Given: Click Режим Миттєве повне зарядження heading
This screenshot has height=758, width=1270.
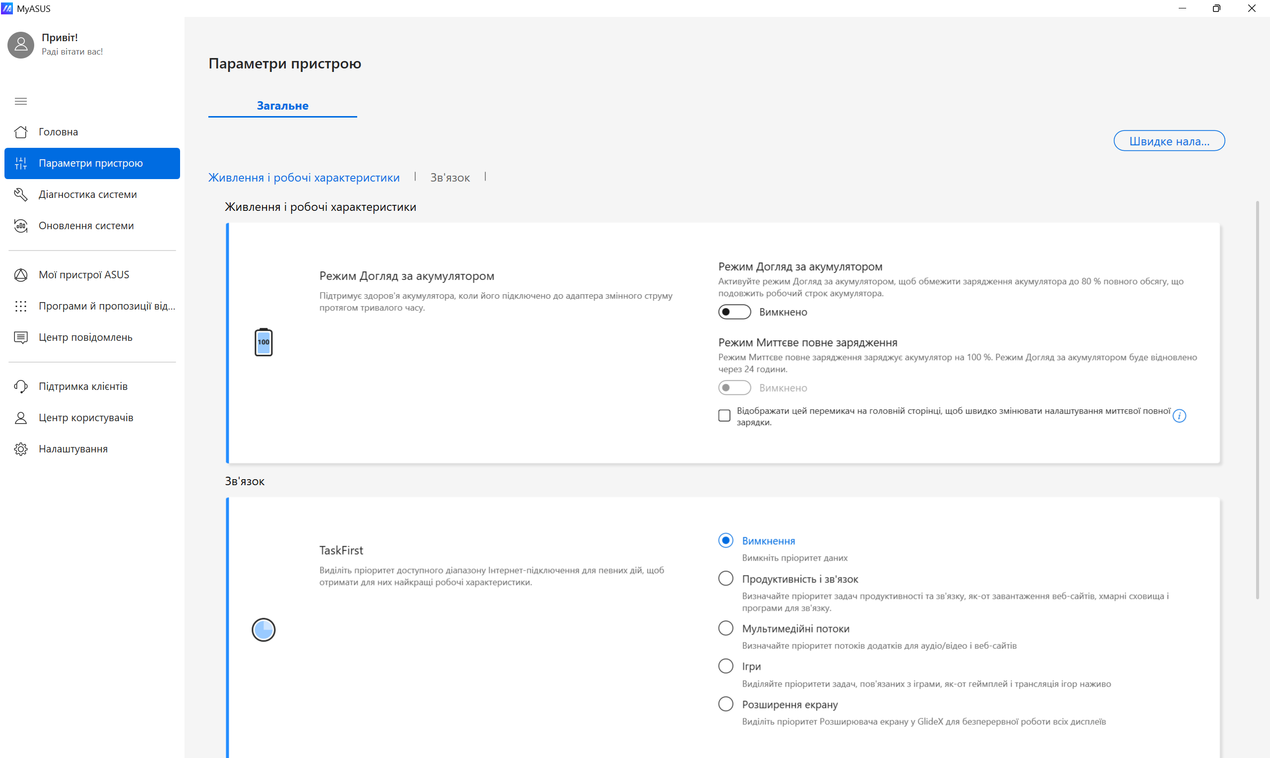Looking at the screenshot, I should [x=807, y=343].
